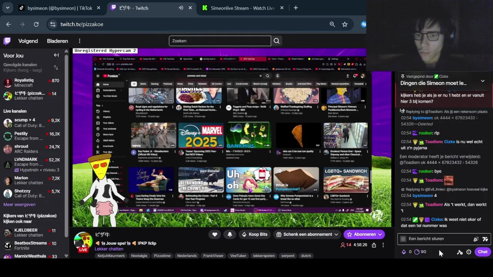This screenshot has height=277, width=493.
Task: Send message with Chat button
Action: point(483,252)
